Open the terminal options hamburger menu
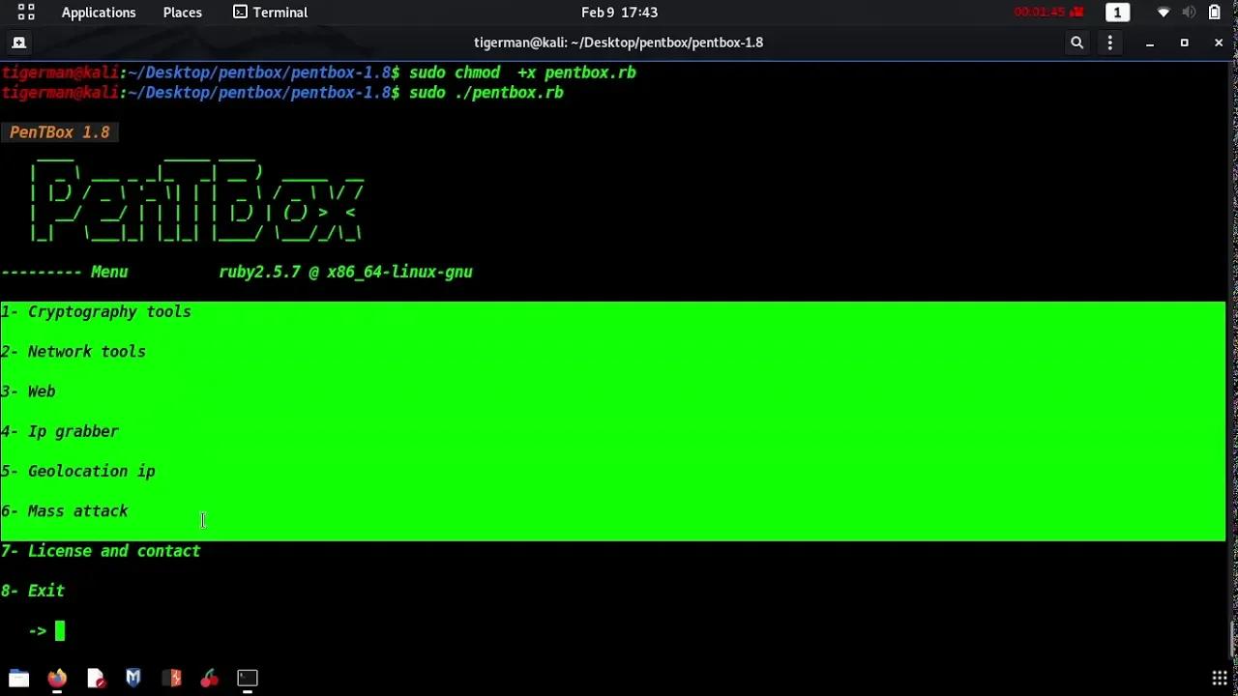The height and width of the screenshot is (696, 1238). pyautogui.click(x=1109, y=43)
